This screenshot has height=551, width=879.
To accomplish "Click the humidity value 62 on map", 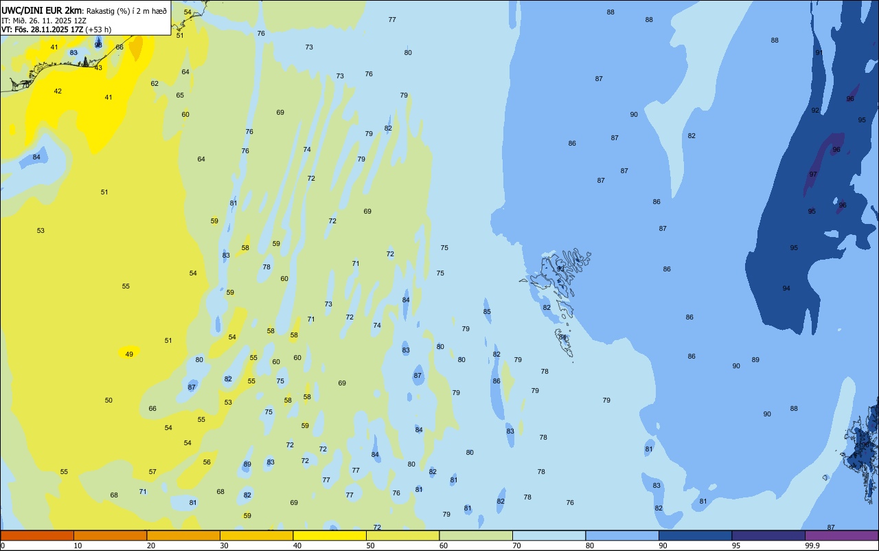I will [x=155, y=84].
